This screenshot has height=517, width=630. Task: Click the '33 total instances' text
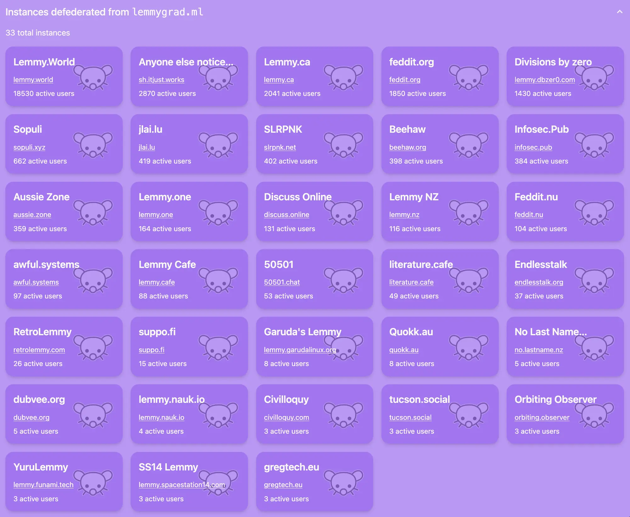[x=38, y=33]
